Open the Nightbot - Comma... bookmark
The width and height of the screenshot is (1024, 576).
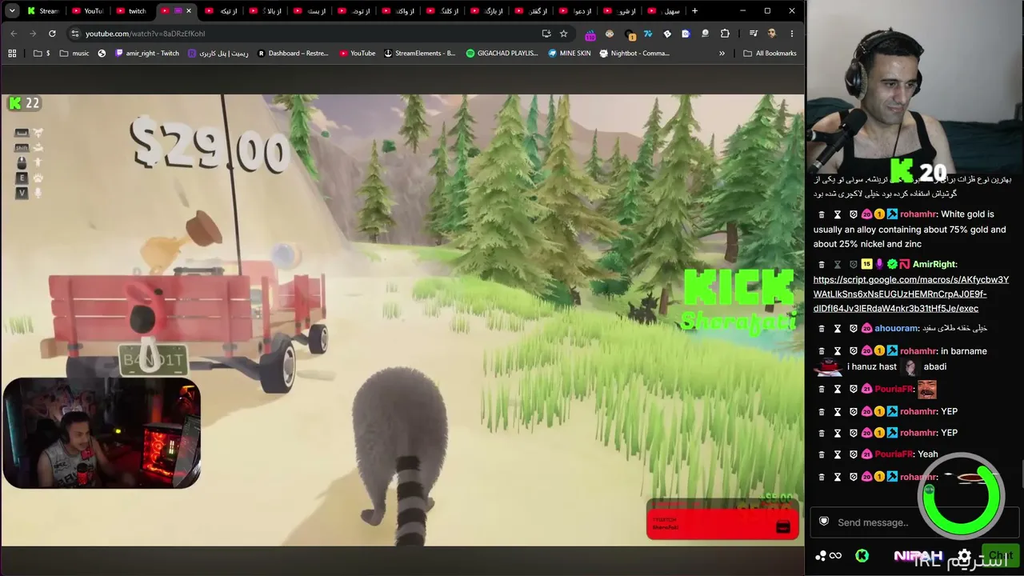(634, 54)
